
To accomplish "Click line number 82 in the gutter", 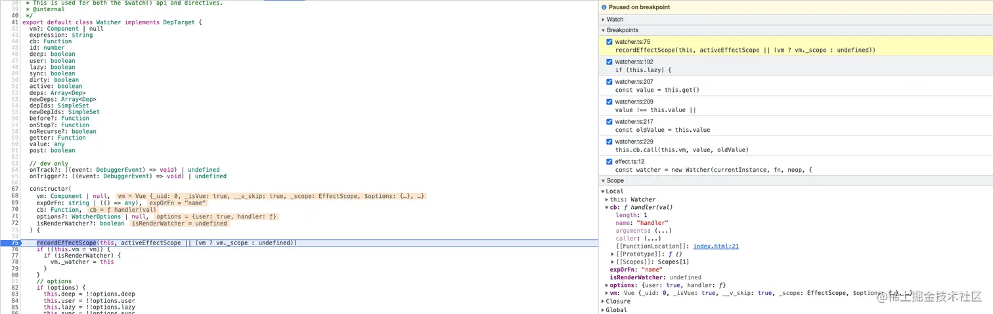I will (15, 288).
